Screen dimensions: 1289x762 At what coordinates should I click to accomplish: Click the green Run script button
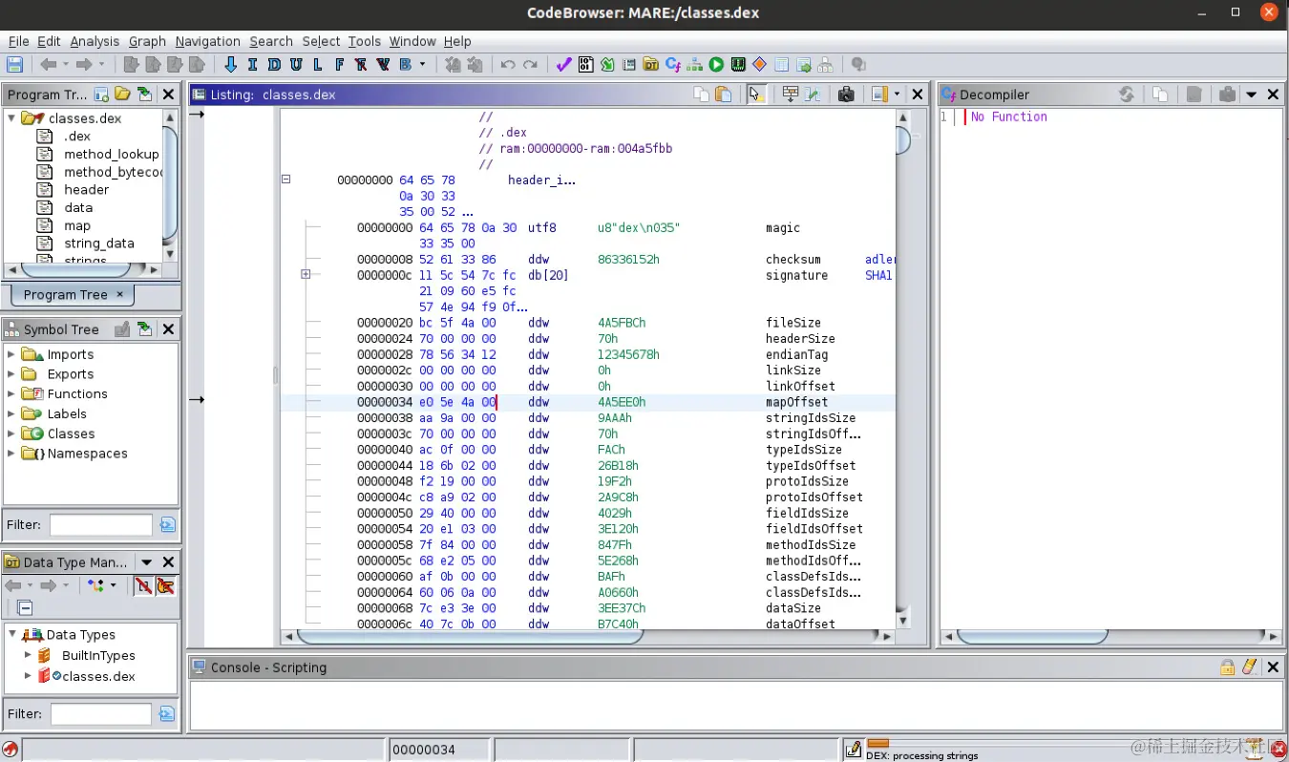(716, 65)
